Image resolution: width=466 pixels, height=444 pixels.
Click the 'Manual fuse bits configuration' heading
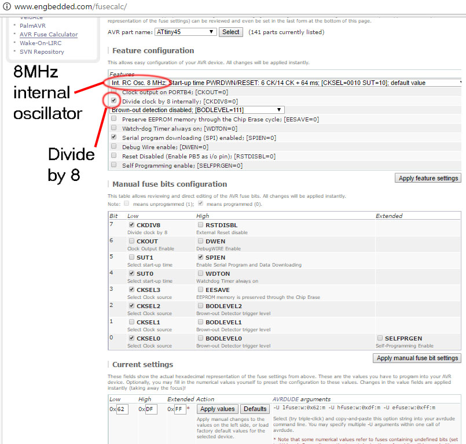click(x=170, y=184)
